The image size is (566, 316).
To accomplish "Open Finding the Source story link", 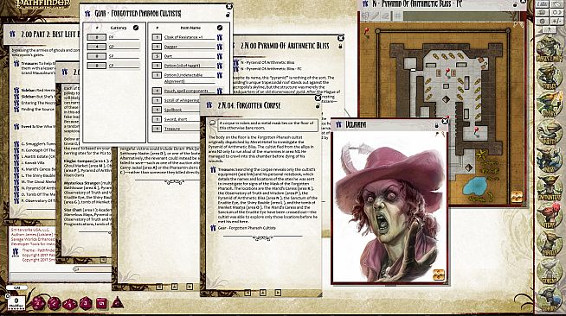I will 16,109.
